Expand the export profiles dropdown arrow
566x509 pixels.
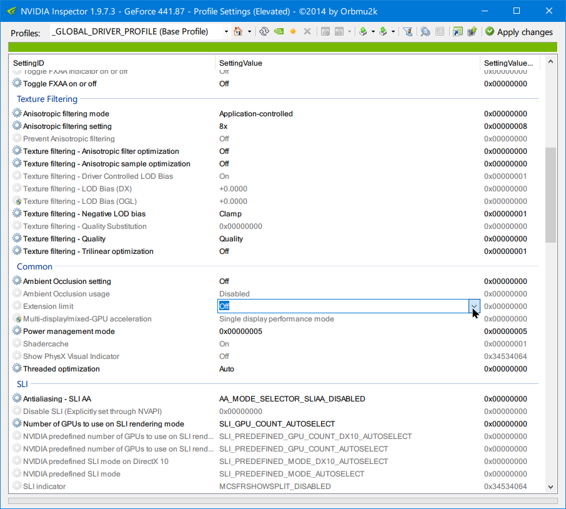(373, 32)
